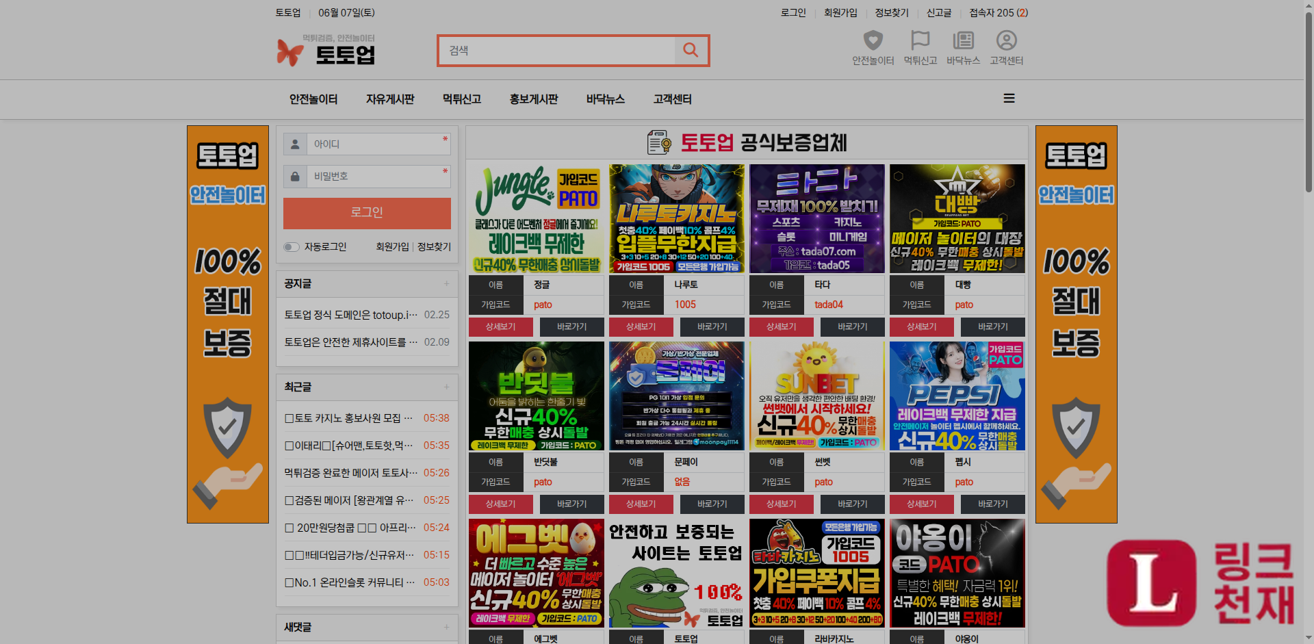Click the 토토업 butterfly logo
1314x644 pixels.
(x=326, y=50)
